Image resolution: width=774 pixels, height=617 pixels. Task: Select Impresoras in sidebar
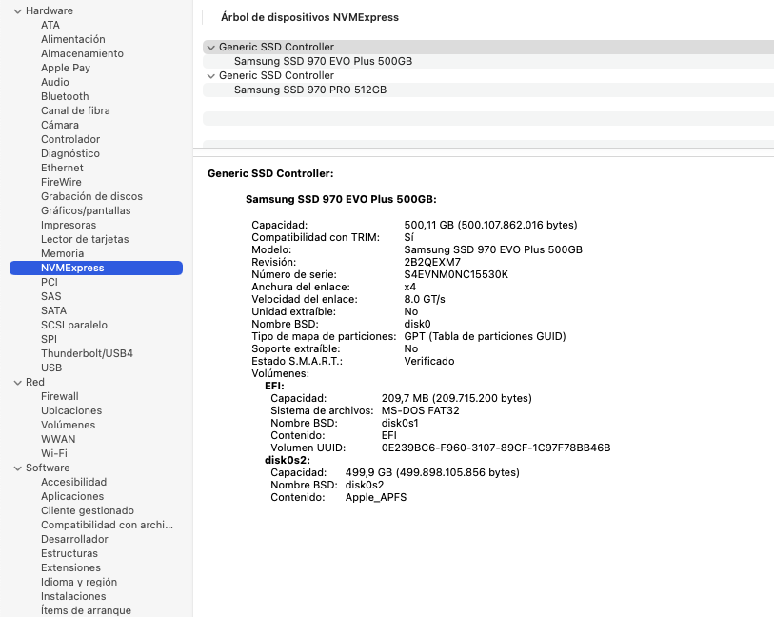pyautogui.click(x=69, y=226)
